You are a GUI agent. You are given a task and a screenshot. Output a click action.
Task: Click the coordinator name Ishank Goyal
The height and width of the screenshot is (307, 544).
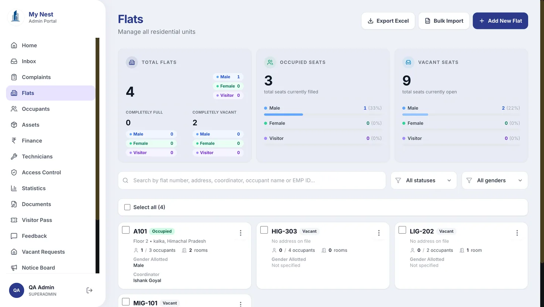tap(147, 281)
